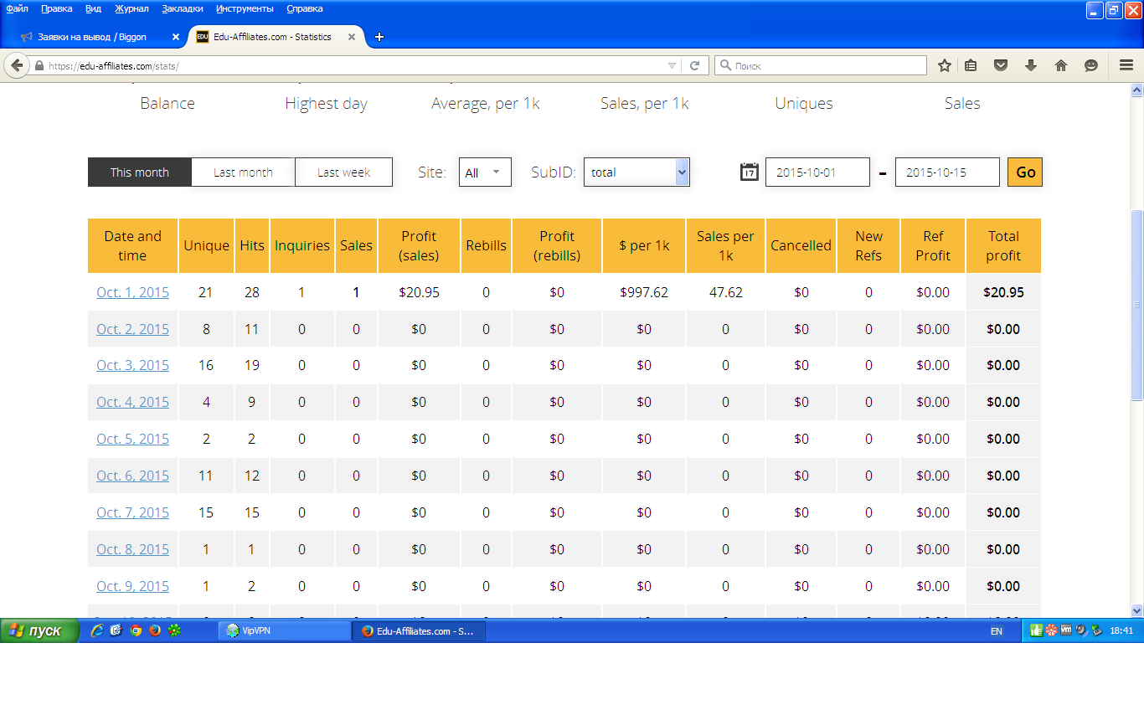Expand the SubID "total" dropdown
The height and width of the screenshot is (710, 1144).
tap(636, 172)
